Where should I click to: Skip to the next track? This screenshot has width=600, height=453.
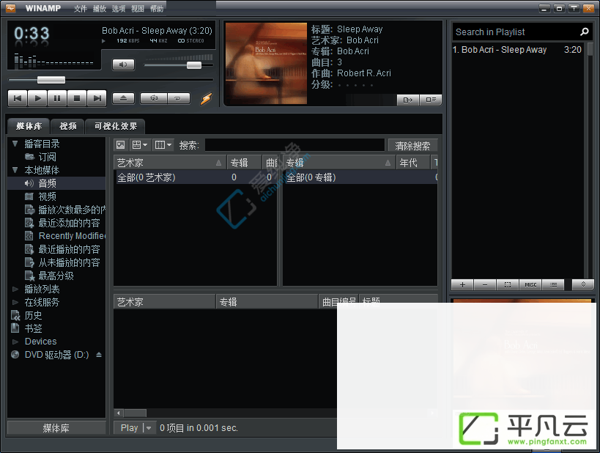pos(97,98)
